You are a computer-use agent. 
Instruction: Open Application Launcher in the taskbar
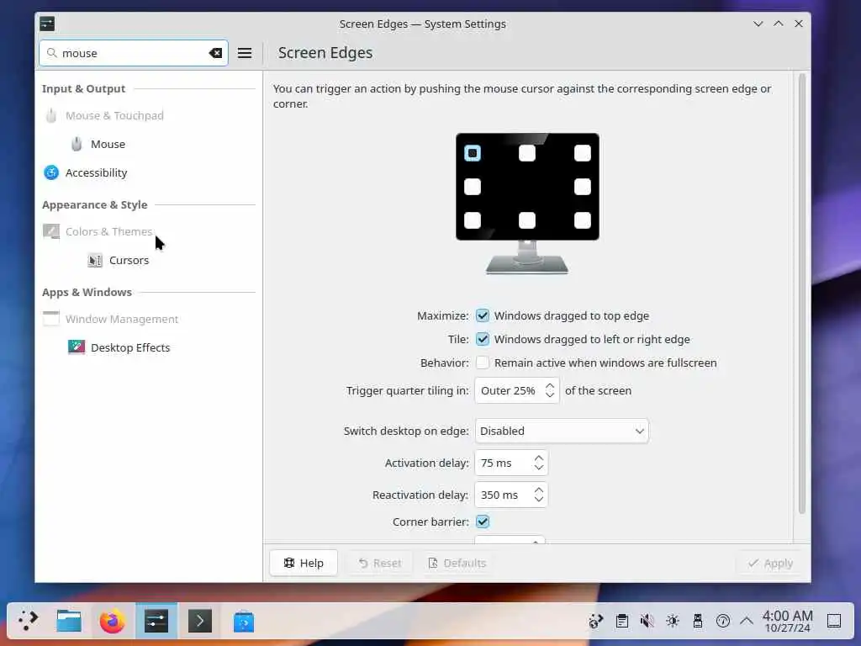28,621
